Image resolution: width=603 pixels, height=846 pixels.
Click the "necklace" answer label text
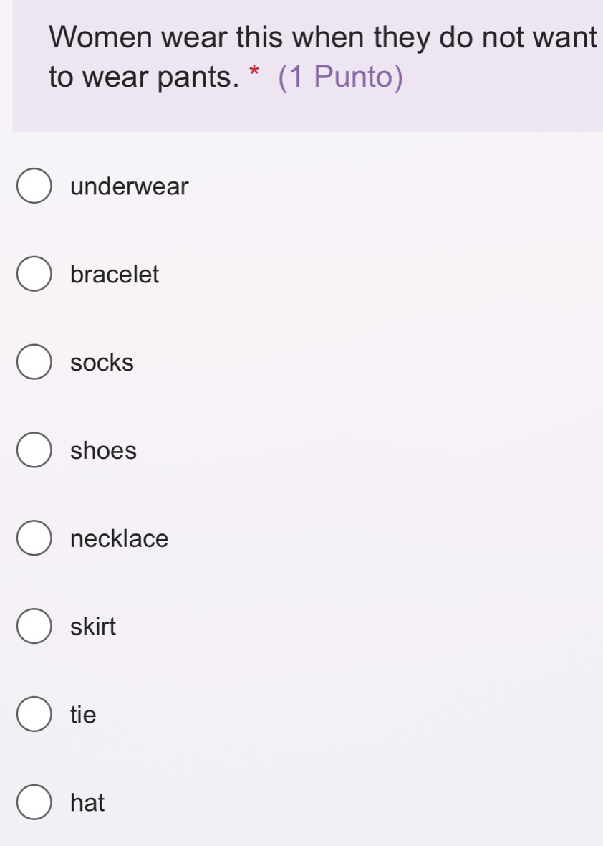[120, 538]
